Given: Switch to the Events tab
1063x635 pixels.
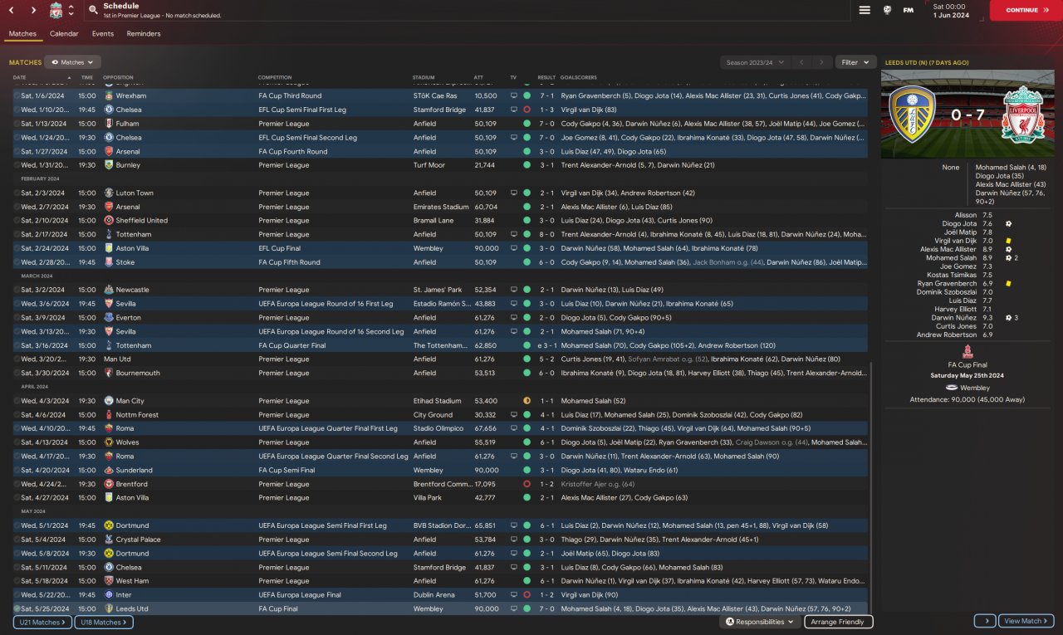Looking at the screenshot, I should click(103, 34).
